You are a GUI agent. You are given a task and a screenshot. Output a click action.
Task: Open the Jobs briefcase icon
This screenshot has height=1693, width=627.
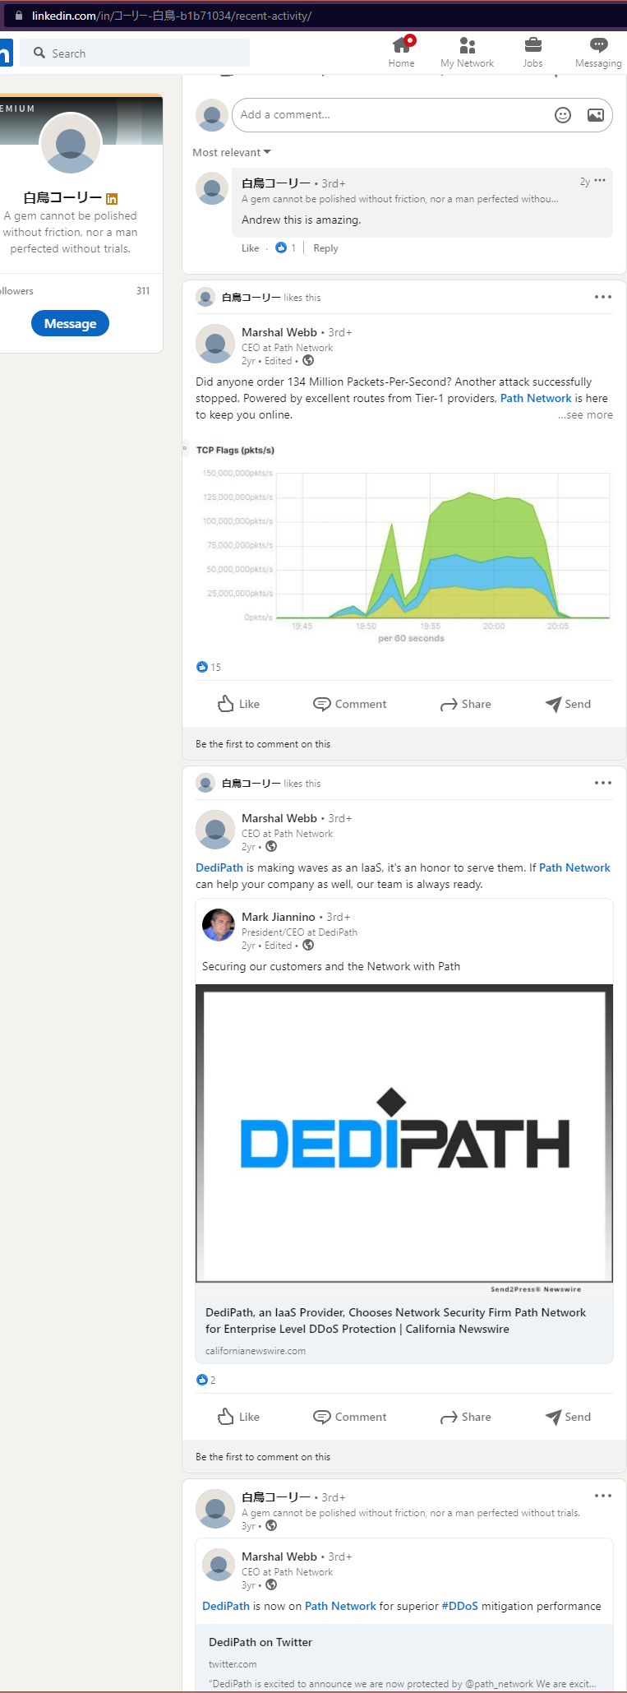(x=532, y=46)
